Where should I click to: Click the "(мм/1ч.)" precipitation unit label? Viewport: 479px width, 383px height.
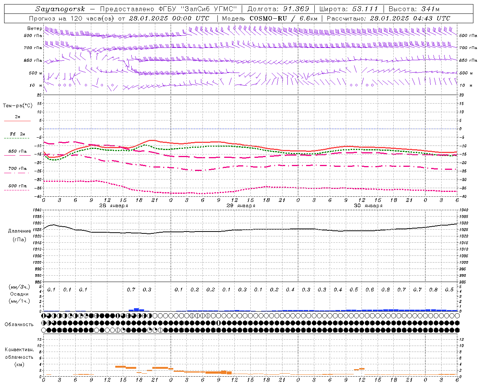[x=19, y=301]
